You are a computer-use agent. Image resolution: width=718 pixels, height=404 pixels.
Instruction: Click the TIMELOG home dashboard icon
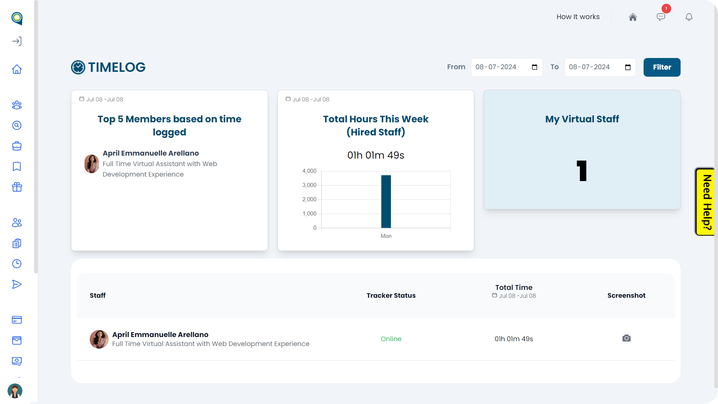pyautogui.click(x=17, y=69)
